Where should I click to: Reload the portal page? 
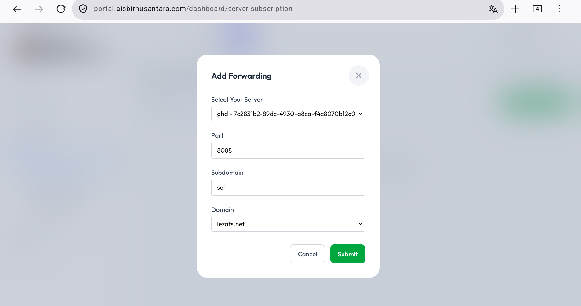point(61,9)
